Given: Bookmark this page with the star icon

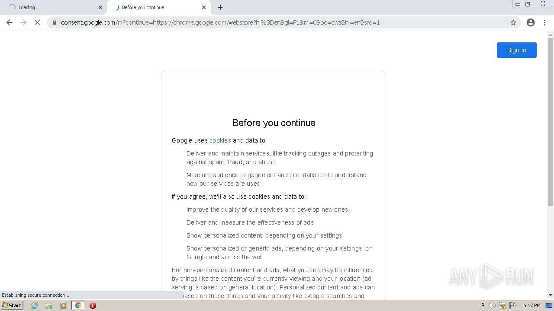Looking at the screenshot, I should point(513,22).
